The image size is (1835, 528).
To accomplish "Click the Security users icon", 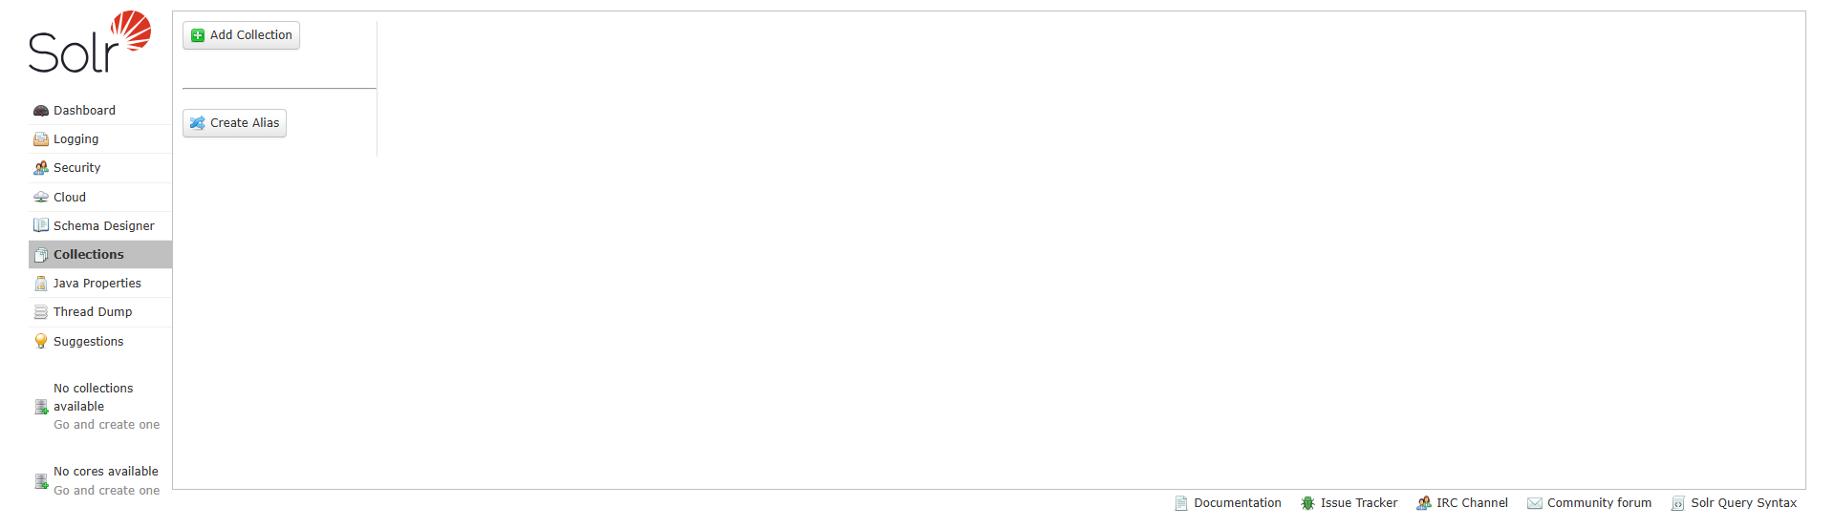I will (41, 168).
